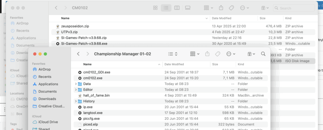Select zeusposeidon.zip file
323x130 pixels.
(x=75, y=26)
